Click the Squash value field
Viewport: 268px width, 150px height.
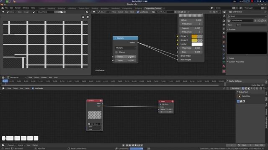coord(191,28)
